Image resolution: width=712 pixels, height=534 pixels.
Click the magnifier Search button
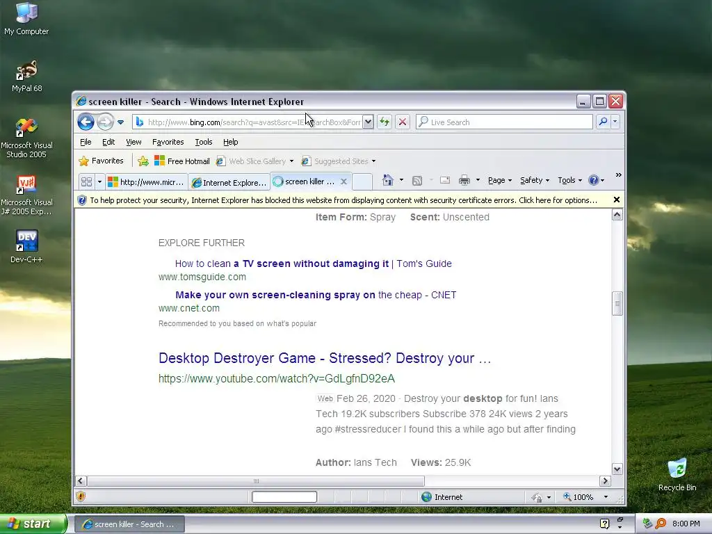603,121
